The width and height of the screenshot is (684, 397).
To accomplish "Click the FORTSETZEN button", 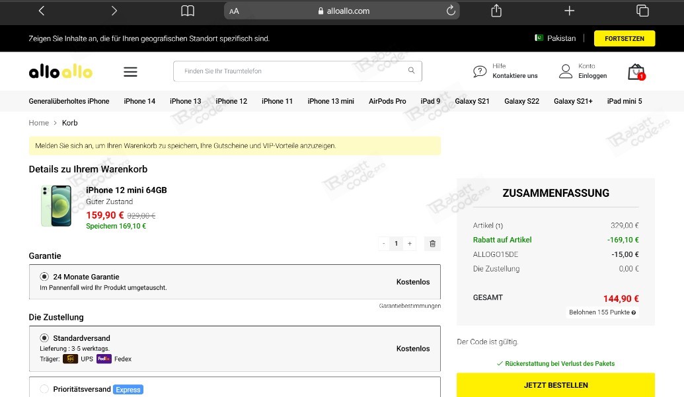I will (624, 38).
